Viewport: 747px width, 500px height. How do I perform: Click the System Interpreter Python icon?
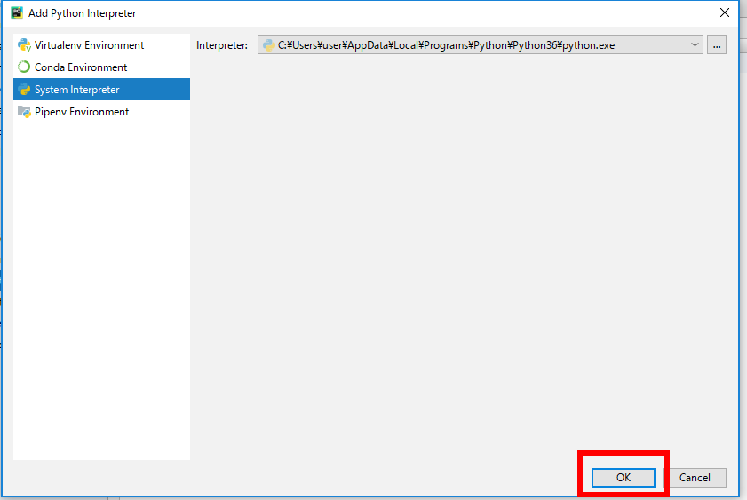[24, 90]
